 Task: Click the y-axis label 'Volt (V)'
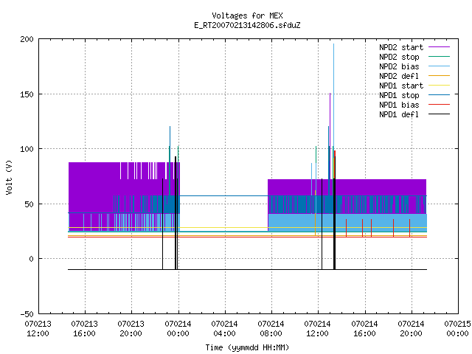[x=9, y=178]
